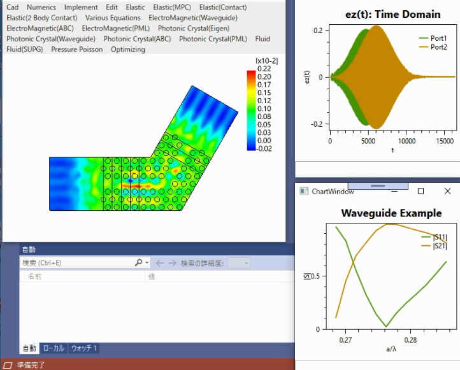Open the ElectroMagnetic(ABC) menu

tap(40, 28)
